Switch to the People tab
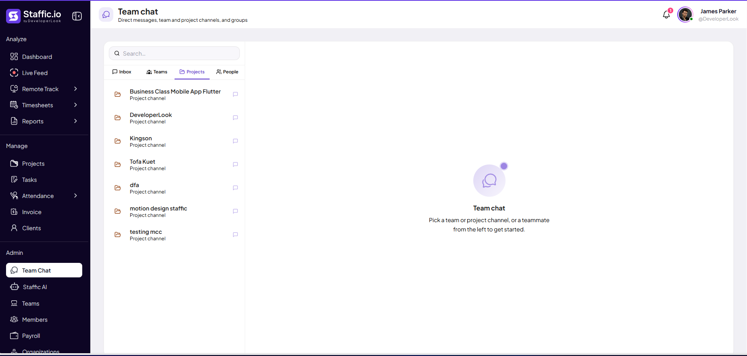 tap(227, 72)
